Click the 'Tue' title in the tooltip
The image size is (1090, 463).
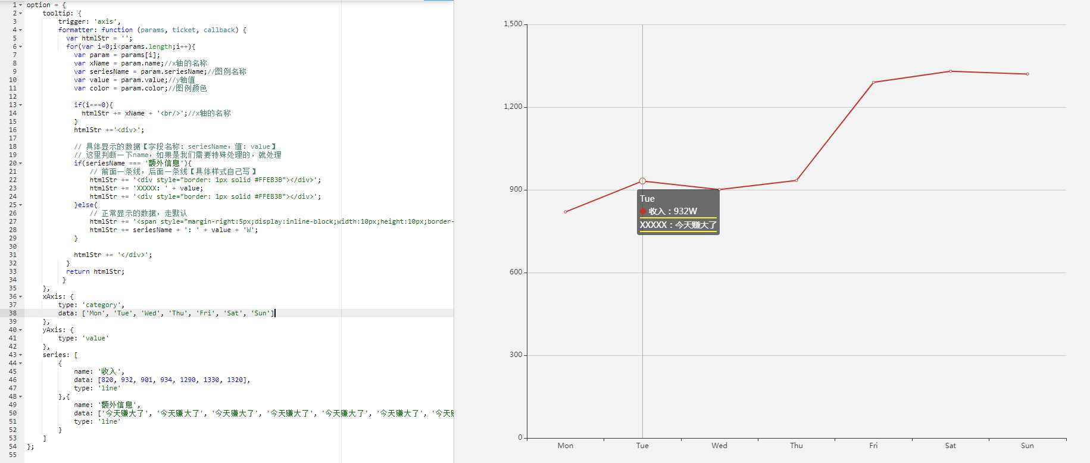(x=647, y=199)
